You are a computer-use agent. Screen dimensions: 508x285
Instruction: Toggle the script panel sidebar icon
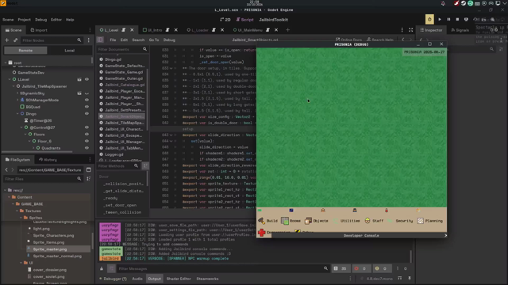(x=100, y=40)
